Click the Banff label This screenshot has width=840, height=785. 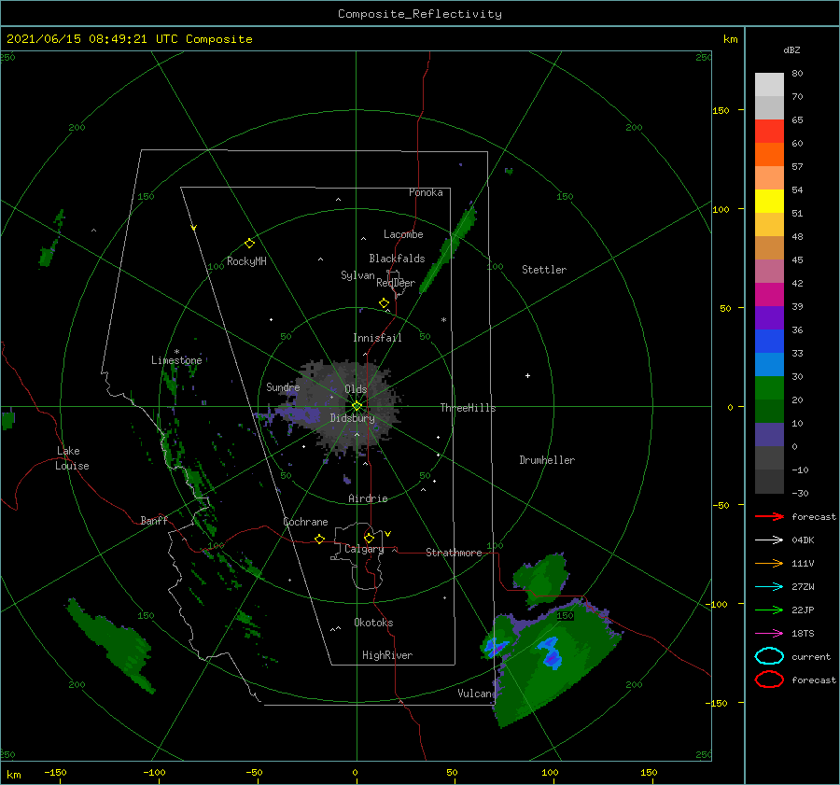point(154,521)
